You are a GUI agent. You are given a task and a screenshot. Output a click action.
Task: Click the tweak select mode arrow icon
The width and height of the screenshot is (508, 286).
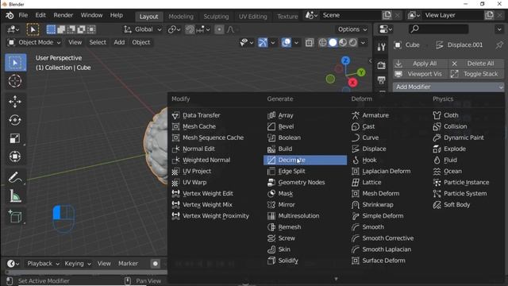pyautogui.click(x=33, y=29)
